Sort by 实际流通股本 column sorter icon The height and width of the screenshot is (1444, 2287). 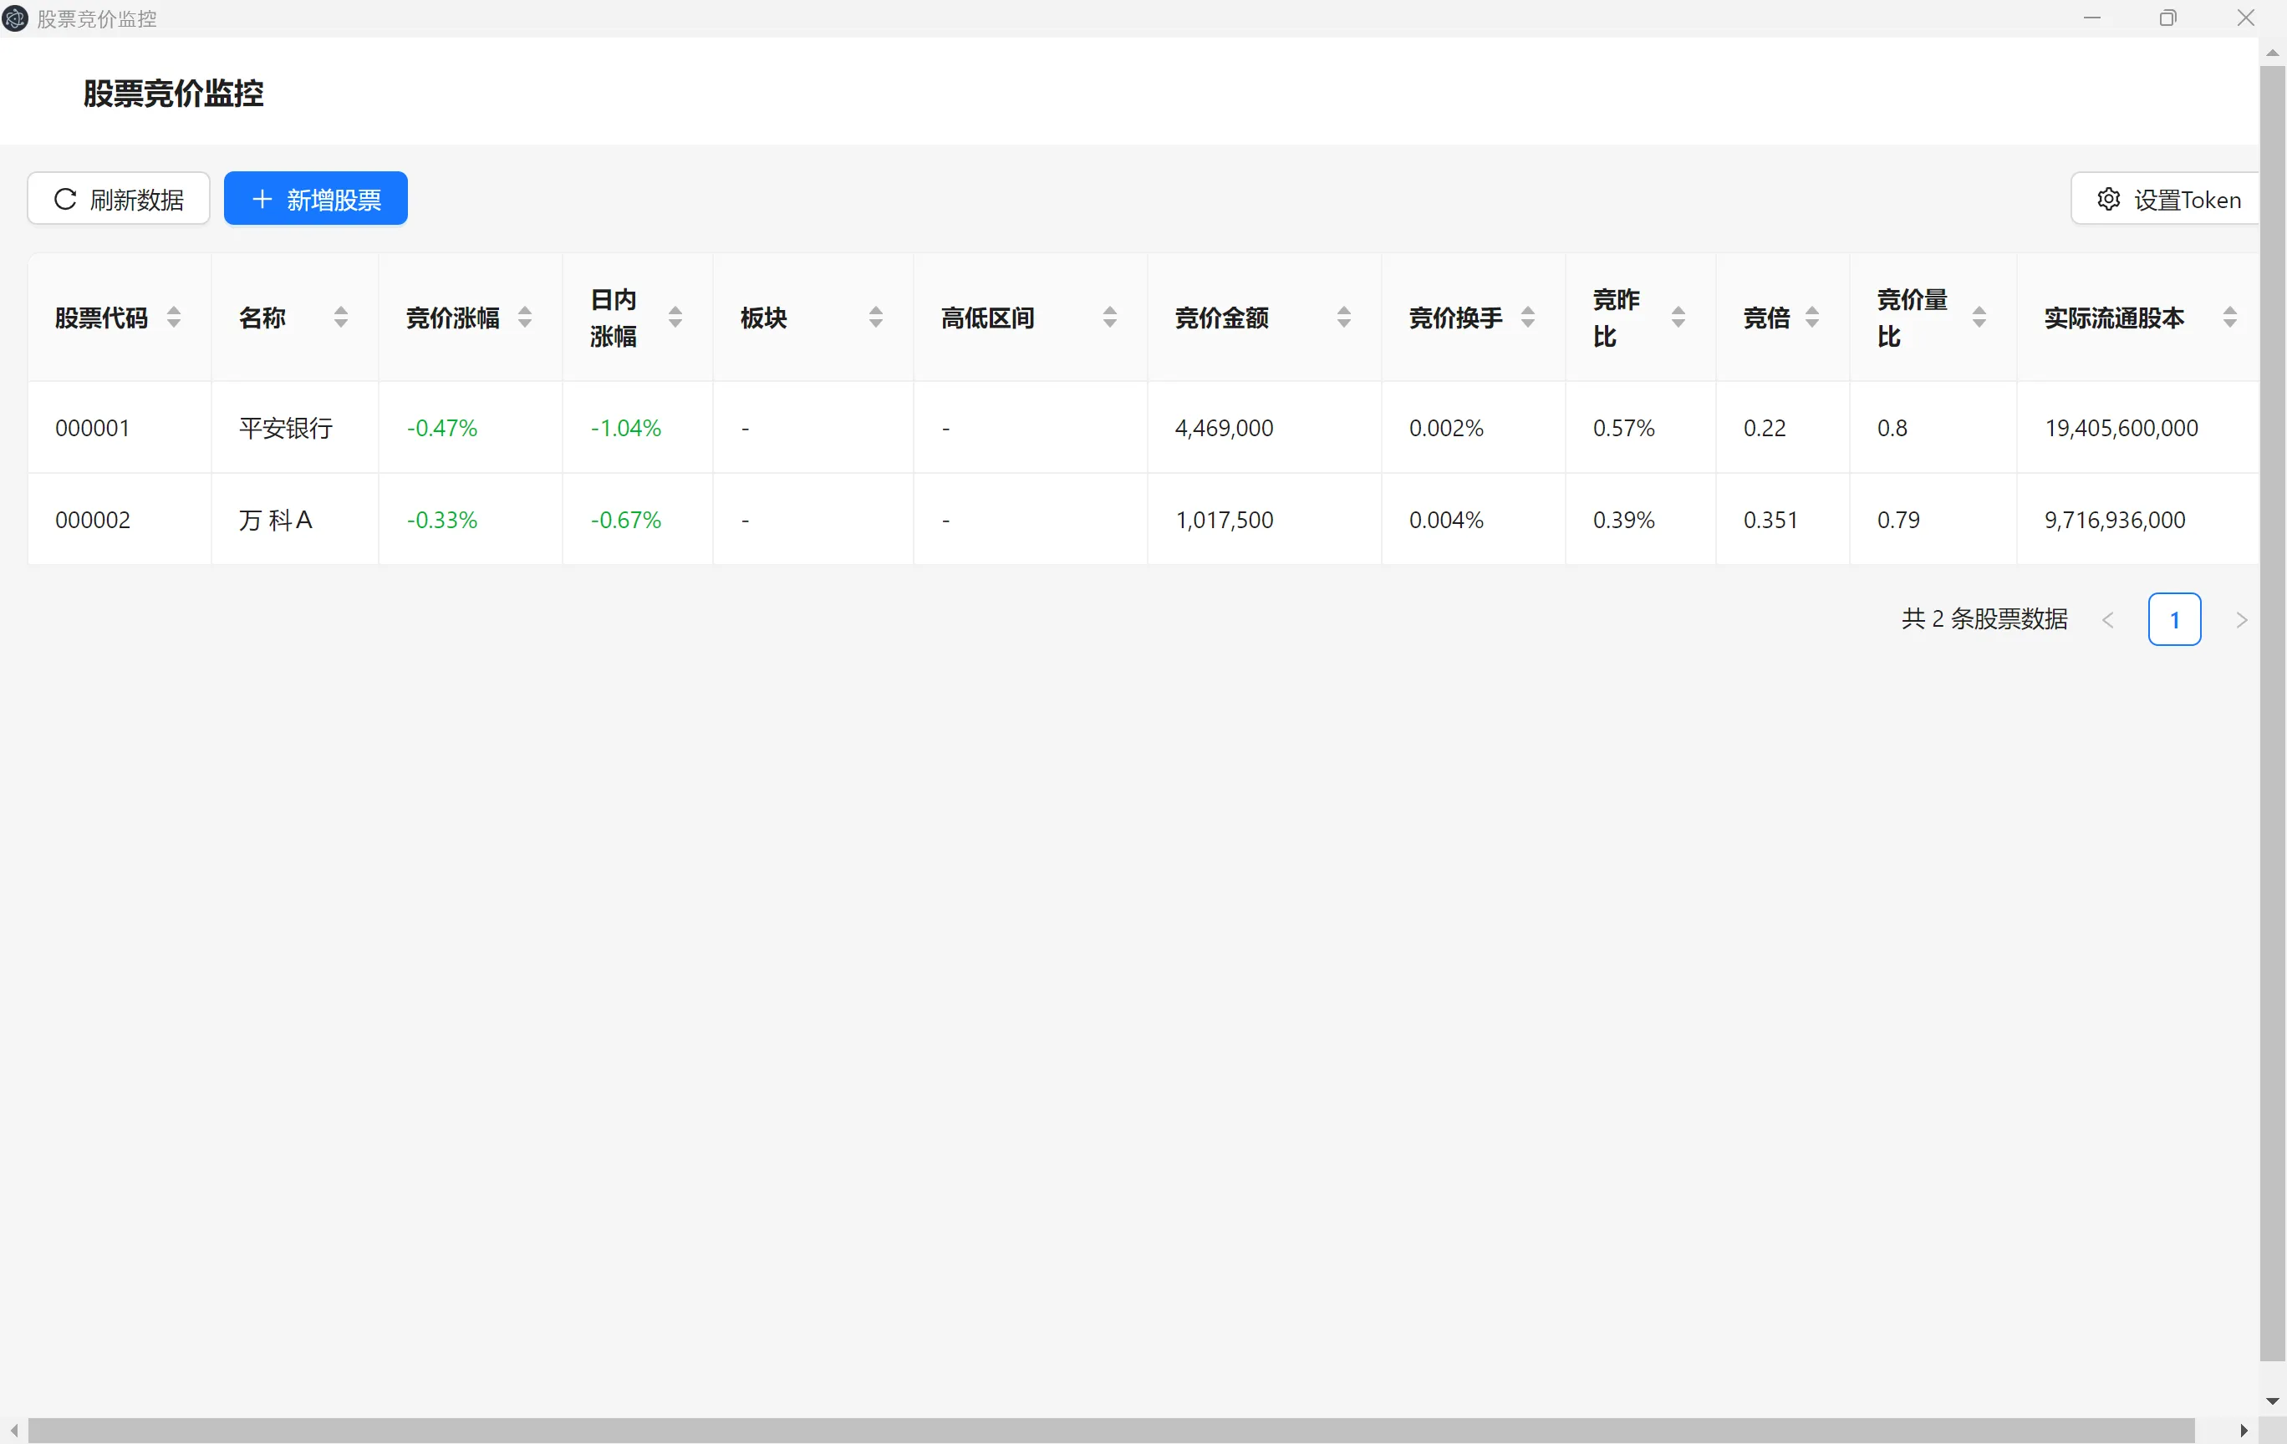2230,317
